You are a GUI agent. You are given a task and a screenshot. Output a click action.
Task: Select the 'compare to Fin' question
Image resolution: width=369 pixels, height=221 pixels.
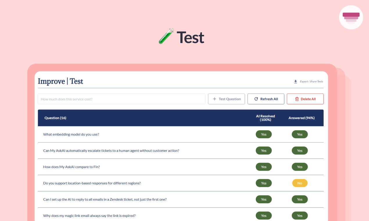[x=71, y=167]
